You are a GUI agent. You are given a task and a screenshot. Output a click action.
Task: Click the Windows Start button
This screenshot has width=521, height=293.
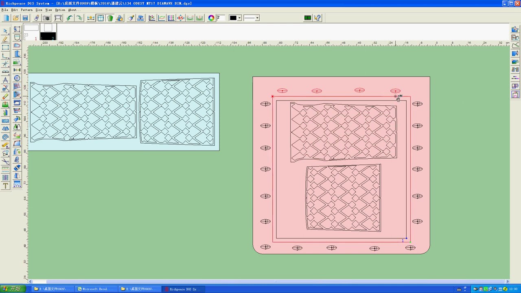12,289
